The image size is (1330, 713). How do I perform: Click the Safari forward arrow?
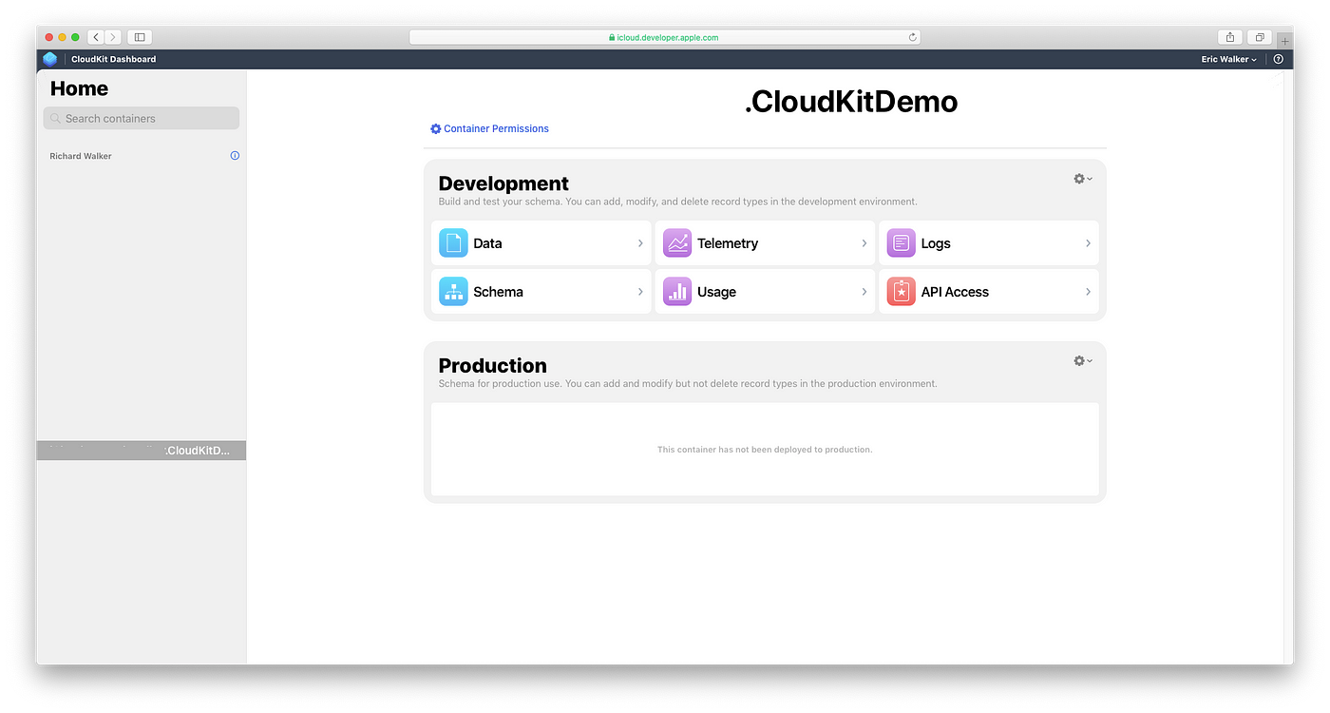tap(113, 37)
